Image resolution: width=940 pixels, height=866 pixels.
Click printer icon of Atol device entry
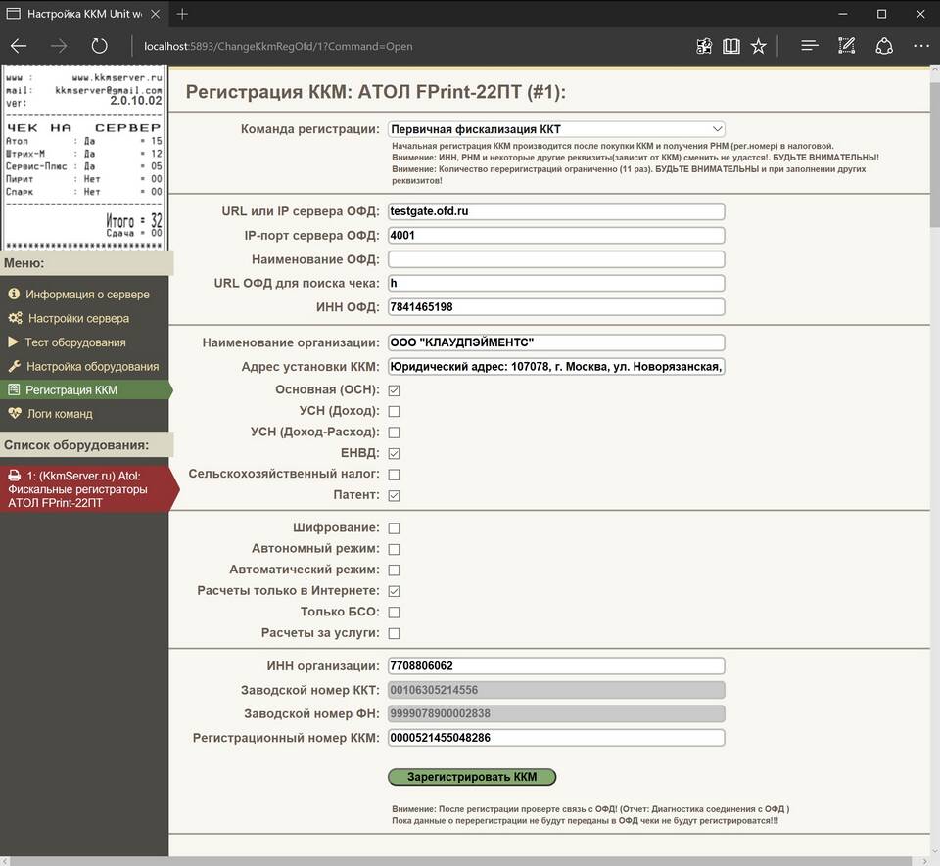[15, 476]
